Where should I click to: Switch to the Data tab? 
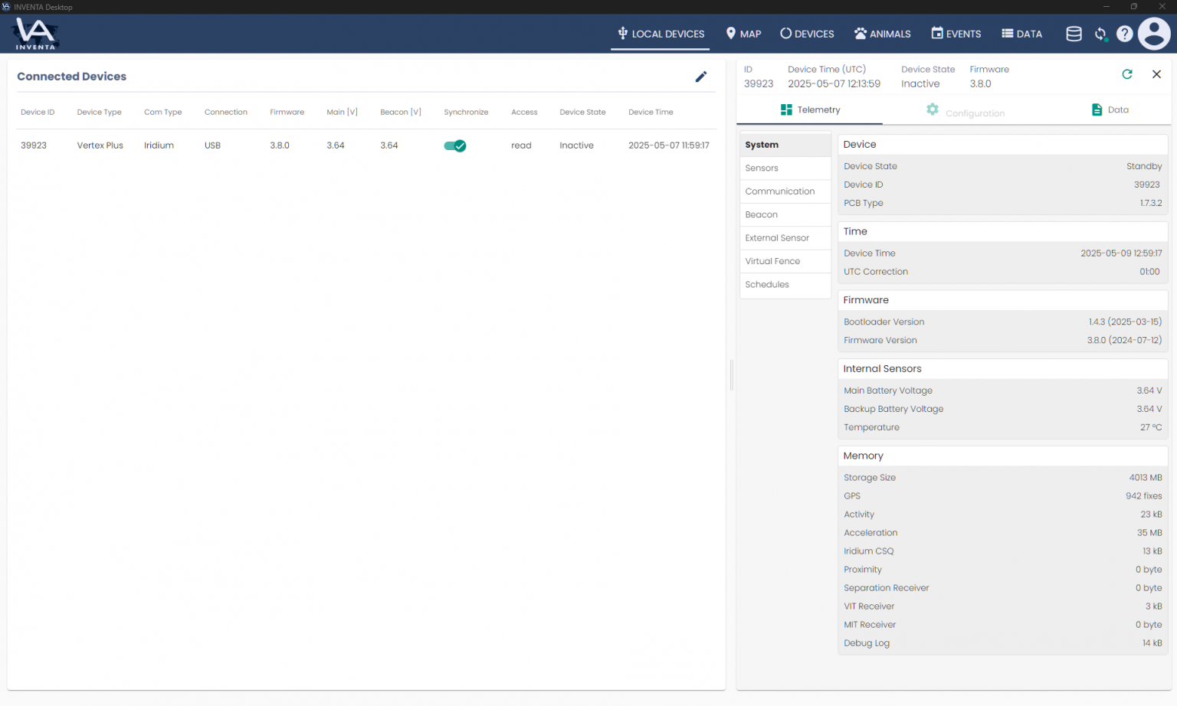pos(1110,109)
